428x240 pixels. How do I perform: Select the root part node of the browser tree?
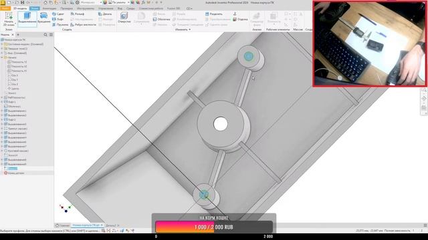point(13,40)
